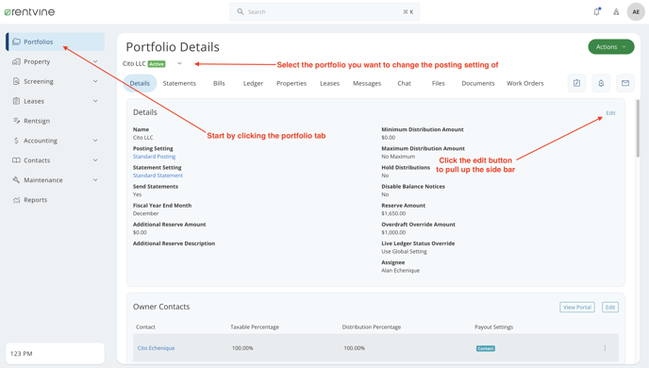Open the Files tab

439,83
